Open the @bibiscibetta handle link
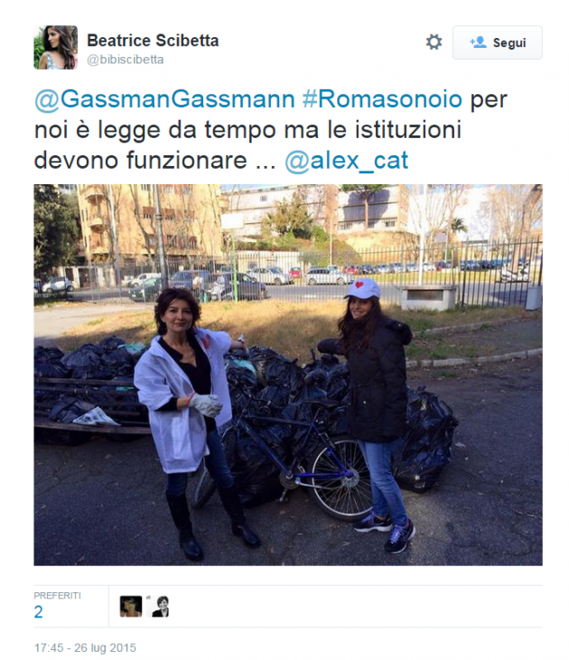Screen dimensions: 569x660 [x=125, y=60]
